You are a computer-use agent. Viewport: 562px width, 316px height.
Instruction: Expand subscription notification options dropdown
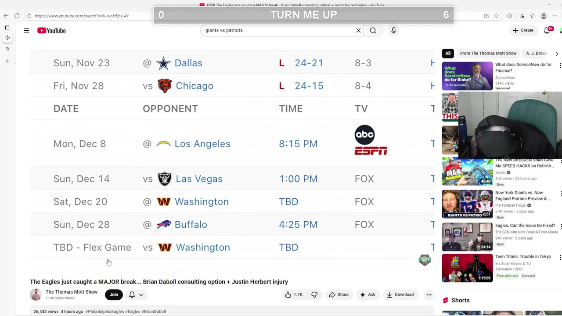136,294
